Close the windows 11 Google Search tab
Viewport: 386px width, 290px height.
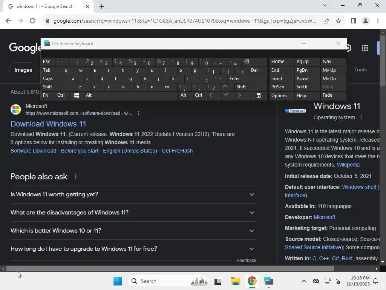coord(87,6)
